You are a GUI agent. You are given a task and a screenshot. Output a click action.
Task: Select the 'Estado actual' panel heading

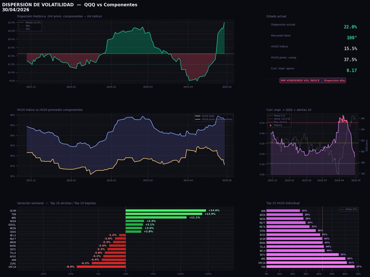pyautogui.click(x=276, y=16)
